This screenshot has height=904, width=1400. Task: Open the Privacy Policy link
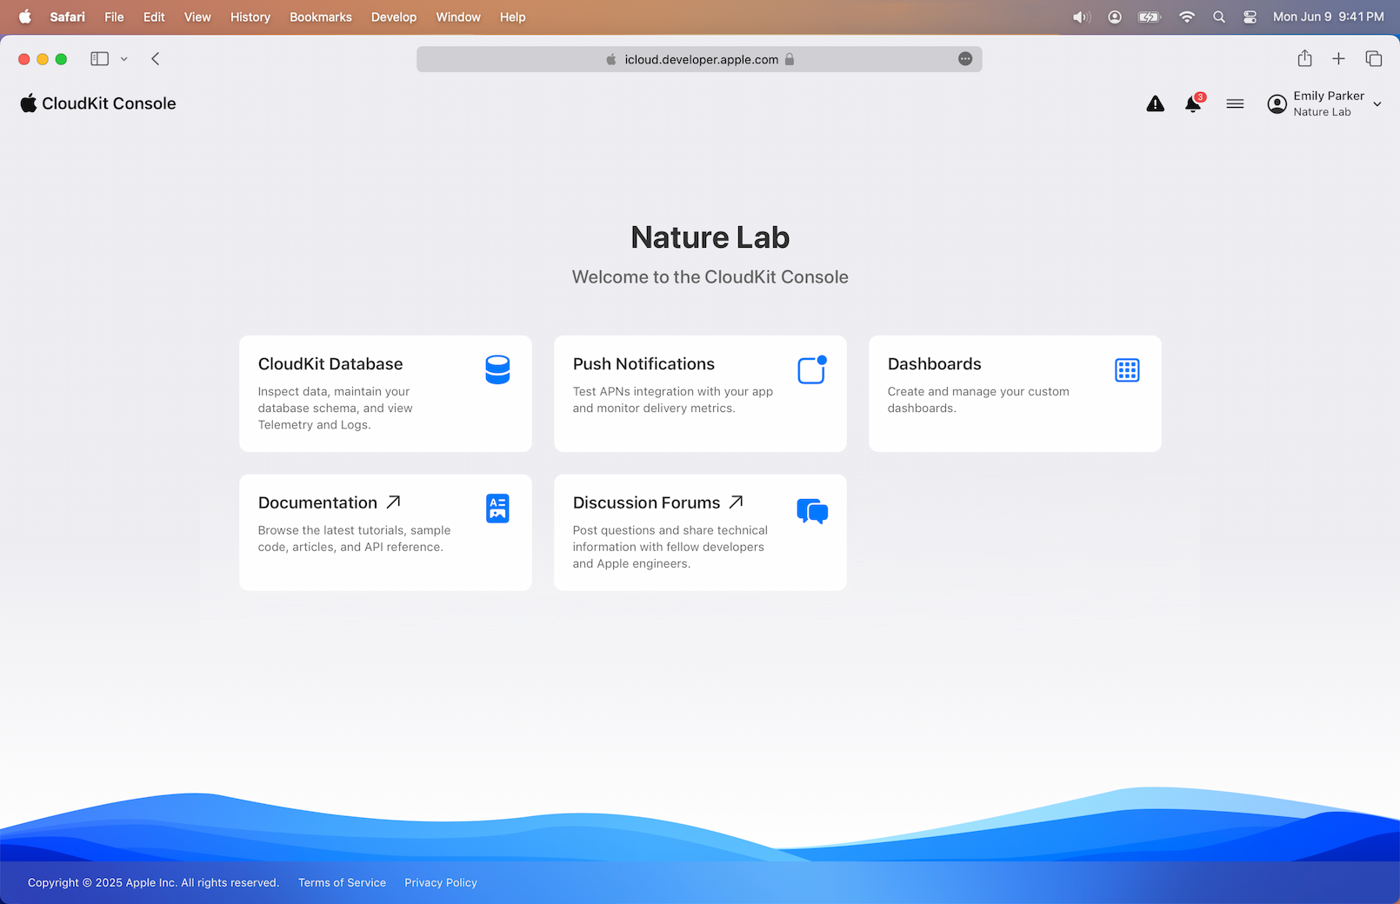click(x=440, y=882)
